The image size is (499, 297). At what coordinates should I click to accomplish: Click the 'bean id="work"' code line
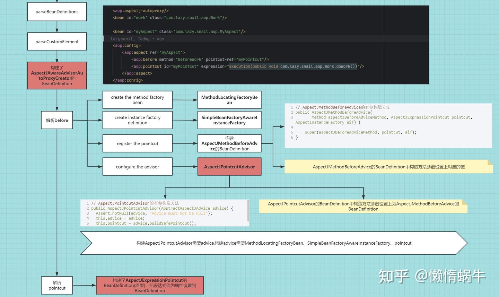click(x=170, y=18)
